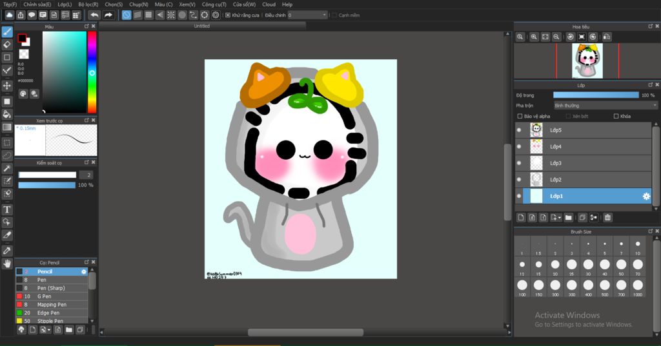661x346 pixels.
Task: Click the canvas horizontal scrollbar
Action: click(305, 332)
